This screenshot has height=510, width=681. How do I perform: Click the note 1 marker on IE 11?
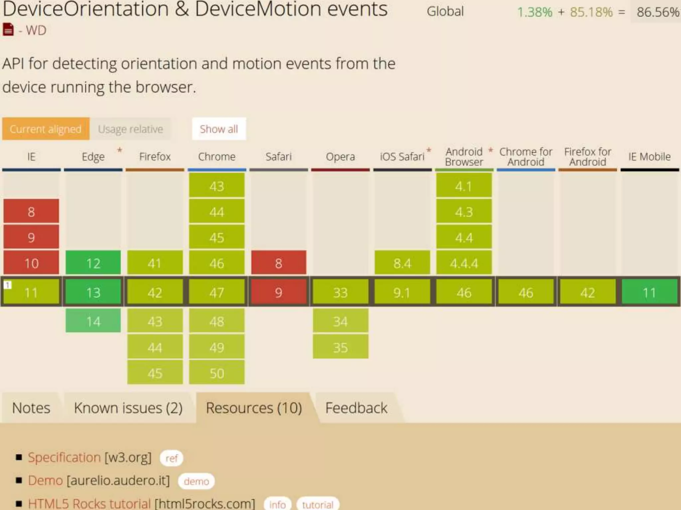[8, 285]
